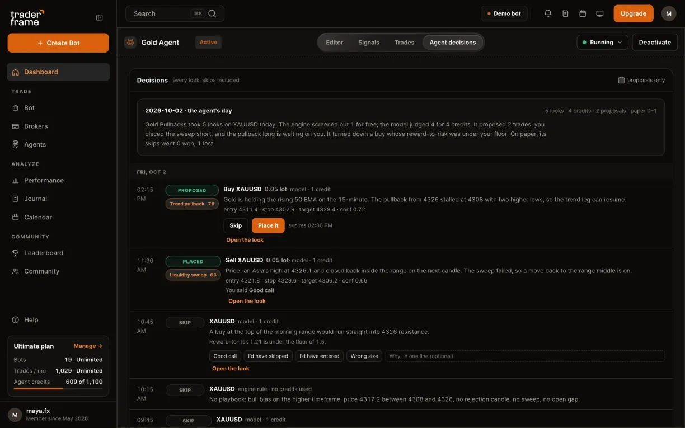
Task: Choose I'd have entered feedback
Action: tap(320, 356)
